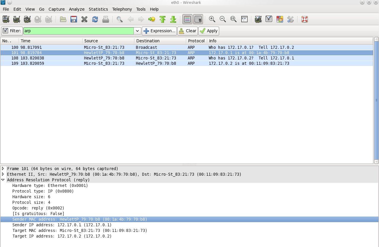Save the capture file floppy icon
This screenshot has height=247, width=379.
pyautogui.click(x=74, y=20)
